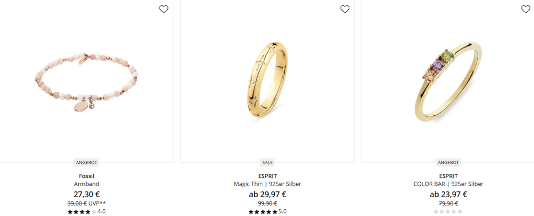The width and height of the screenshot is (534, 216).
Task: Click ANGEBOT badge under COLOR BAR ring
Action: pos(448,162)
